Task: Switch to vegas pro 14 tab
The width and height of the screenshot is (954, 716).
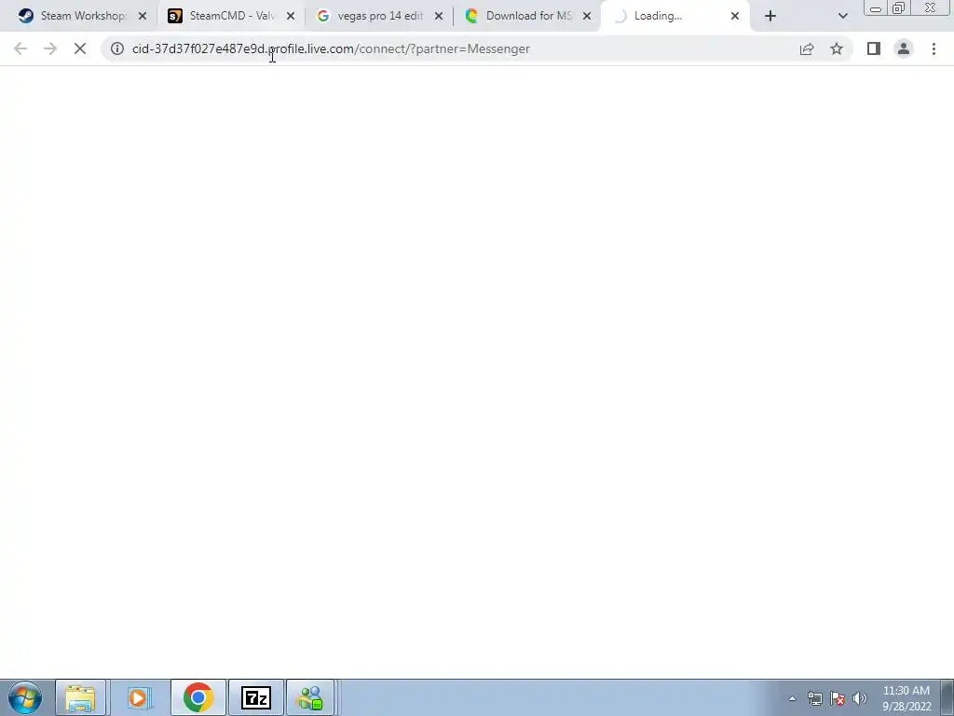Action: tap(378, 17)
